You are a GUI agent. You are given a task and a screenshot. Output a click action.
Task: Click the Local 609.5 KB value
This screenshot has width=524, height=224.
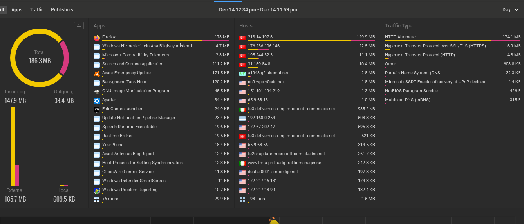pyautogui.click(x=64, y=199)
